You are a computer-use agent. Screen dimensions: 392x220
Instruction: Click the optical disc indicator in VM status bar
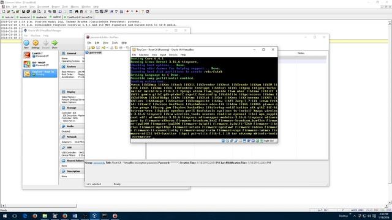coord(227,141)
